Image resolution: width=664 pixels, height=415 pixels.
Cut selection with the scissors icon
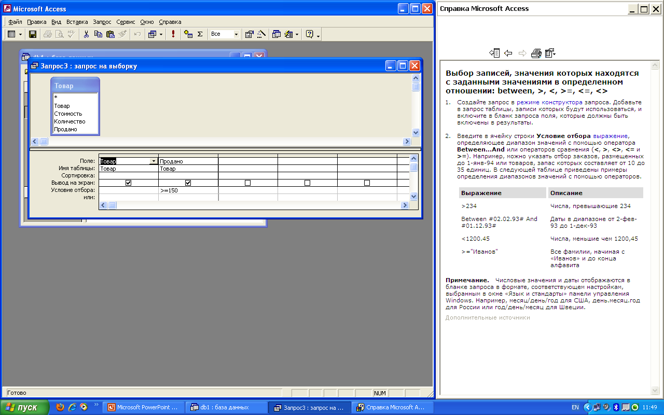pyautogui.click(x=86, y=34)
